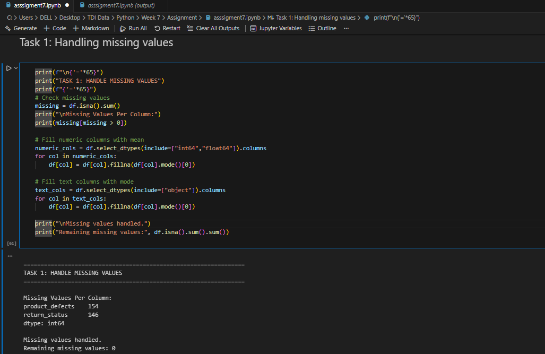This screenshot has width=545, height=354.
Task: Click print(missing[missing > 0]) line
Action: (x=81, y=123)
